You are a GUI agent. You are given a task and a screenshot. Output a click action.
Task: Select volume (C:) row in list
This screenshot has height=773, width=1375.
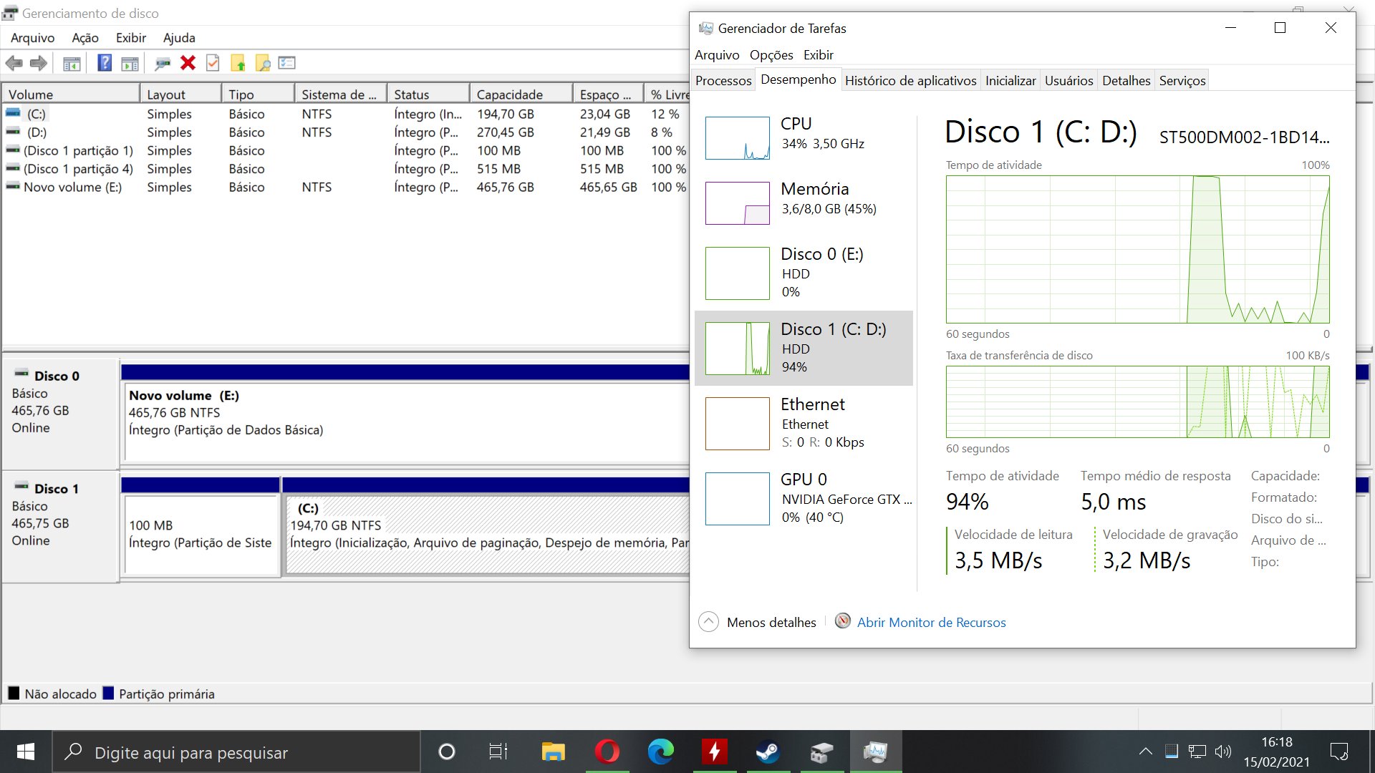point(345,114)
